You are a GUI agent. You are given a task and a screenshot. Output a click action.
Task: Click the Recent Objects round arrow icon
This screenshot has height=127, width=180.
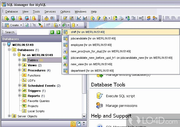click(x=65, y=25)
